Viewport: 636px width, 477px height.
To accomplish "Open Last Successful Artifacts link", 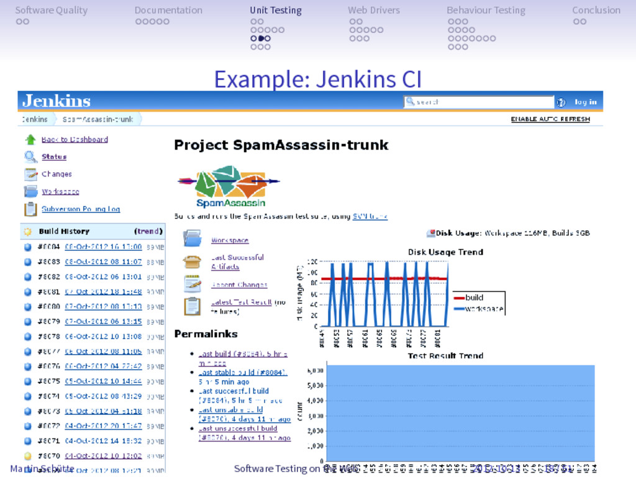I will click(237, 261).
